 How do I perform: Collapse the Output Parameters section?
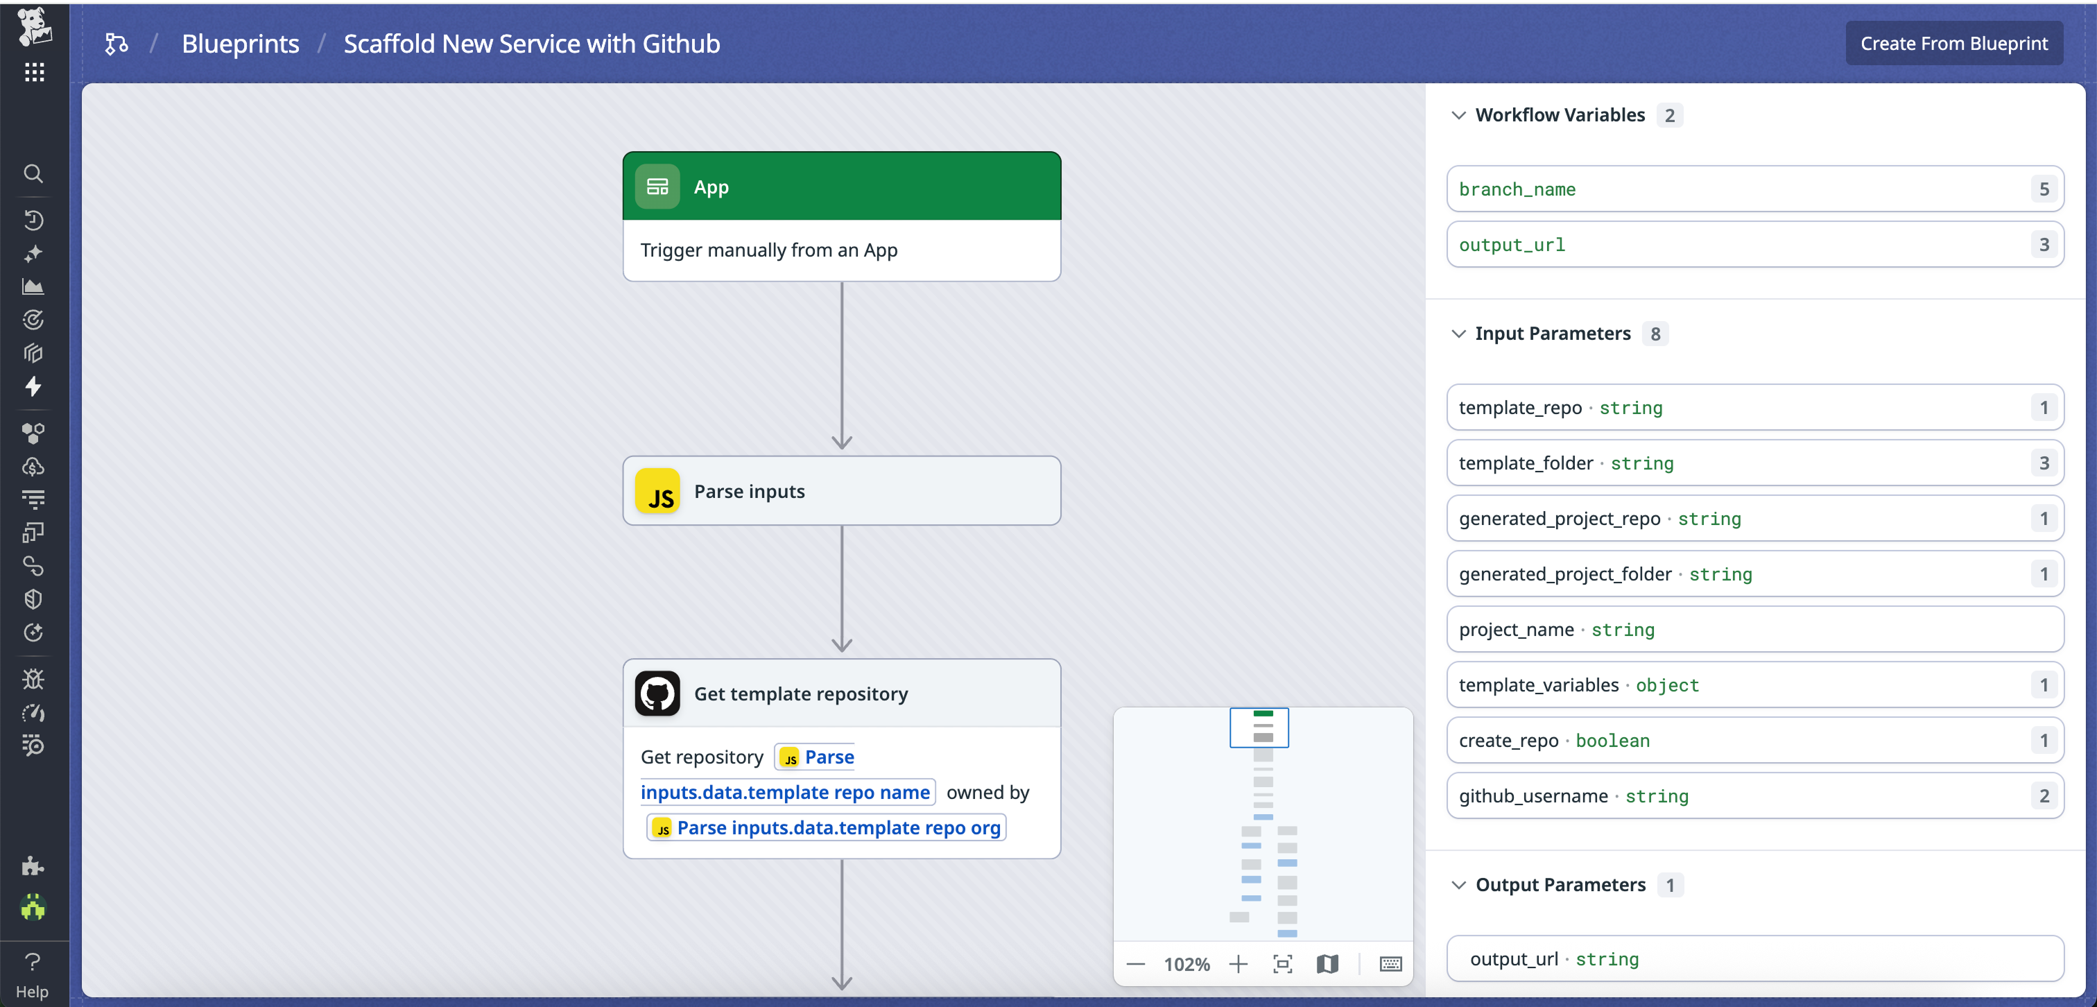(1458, 885)
